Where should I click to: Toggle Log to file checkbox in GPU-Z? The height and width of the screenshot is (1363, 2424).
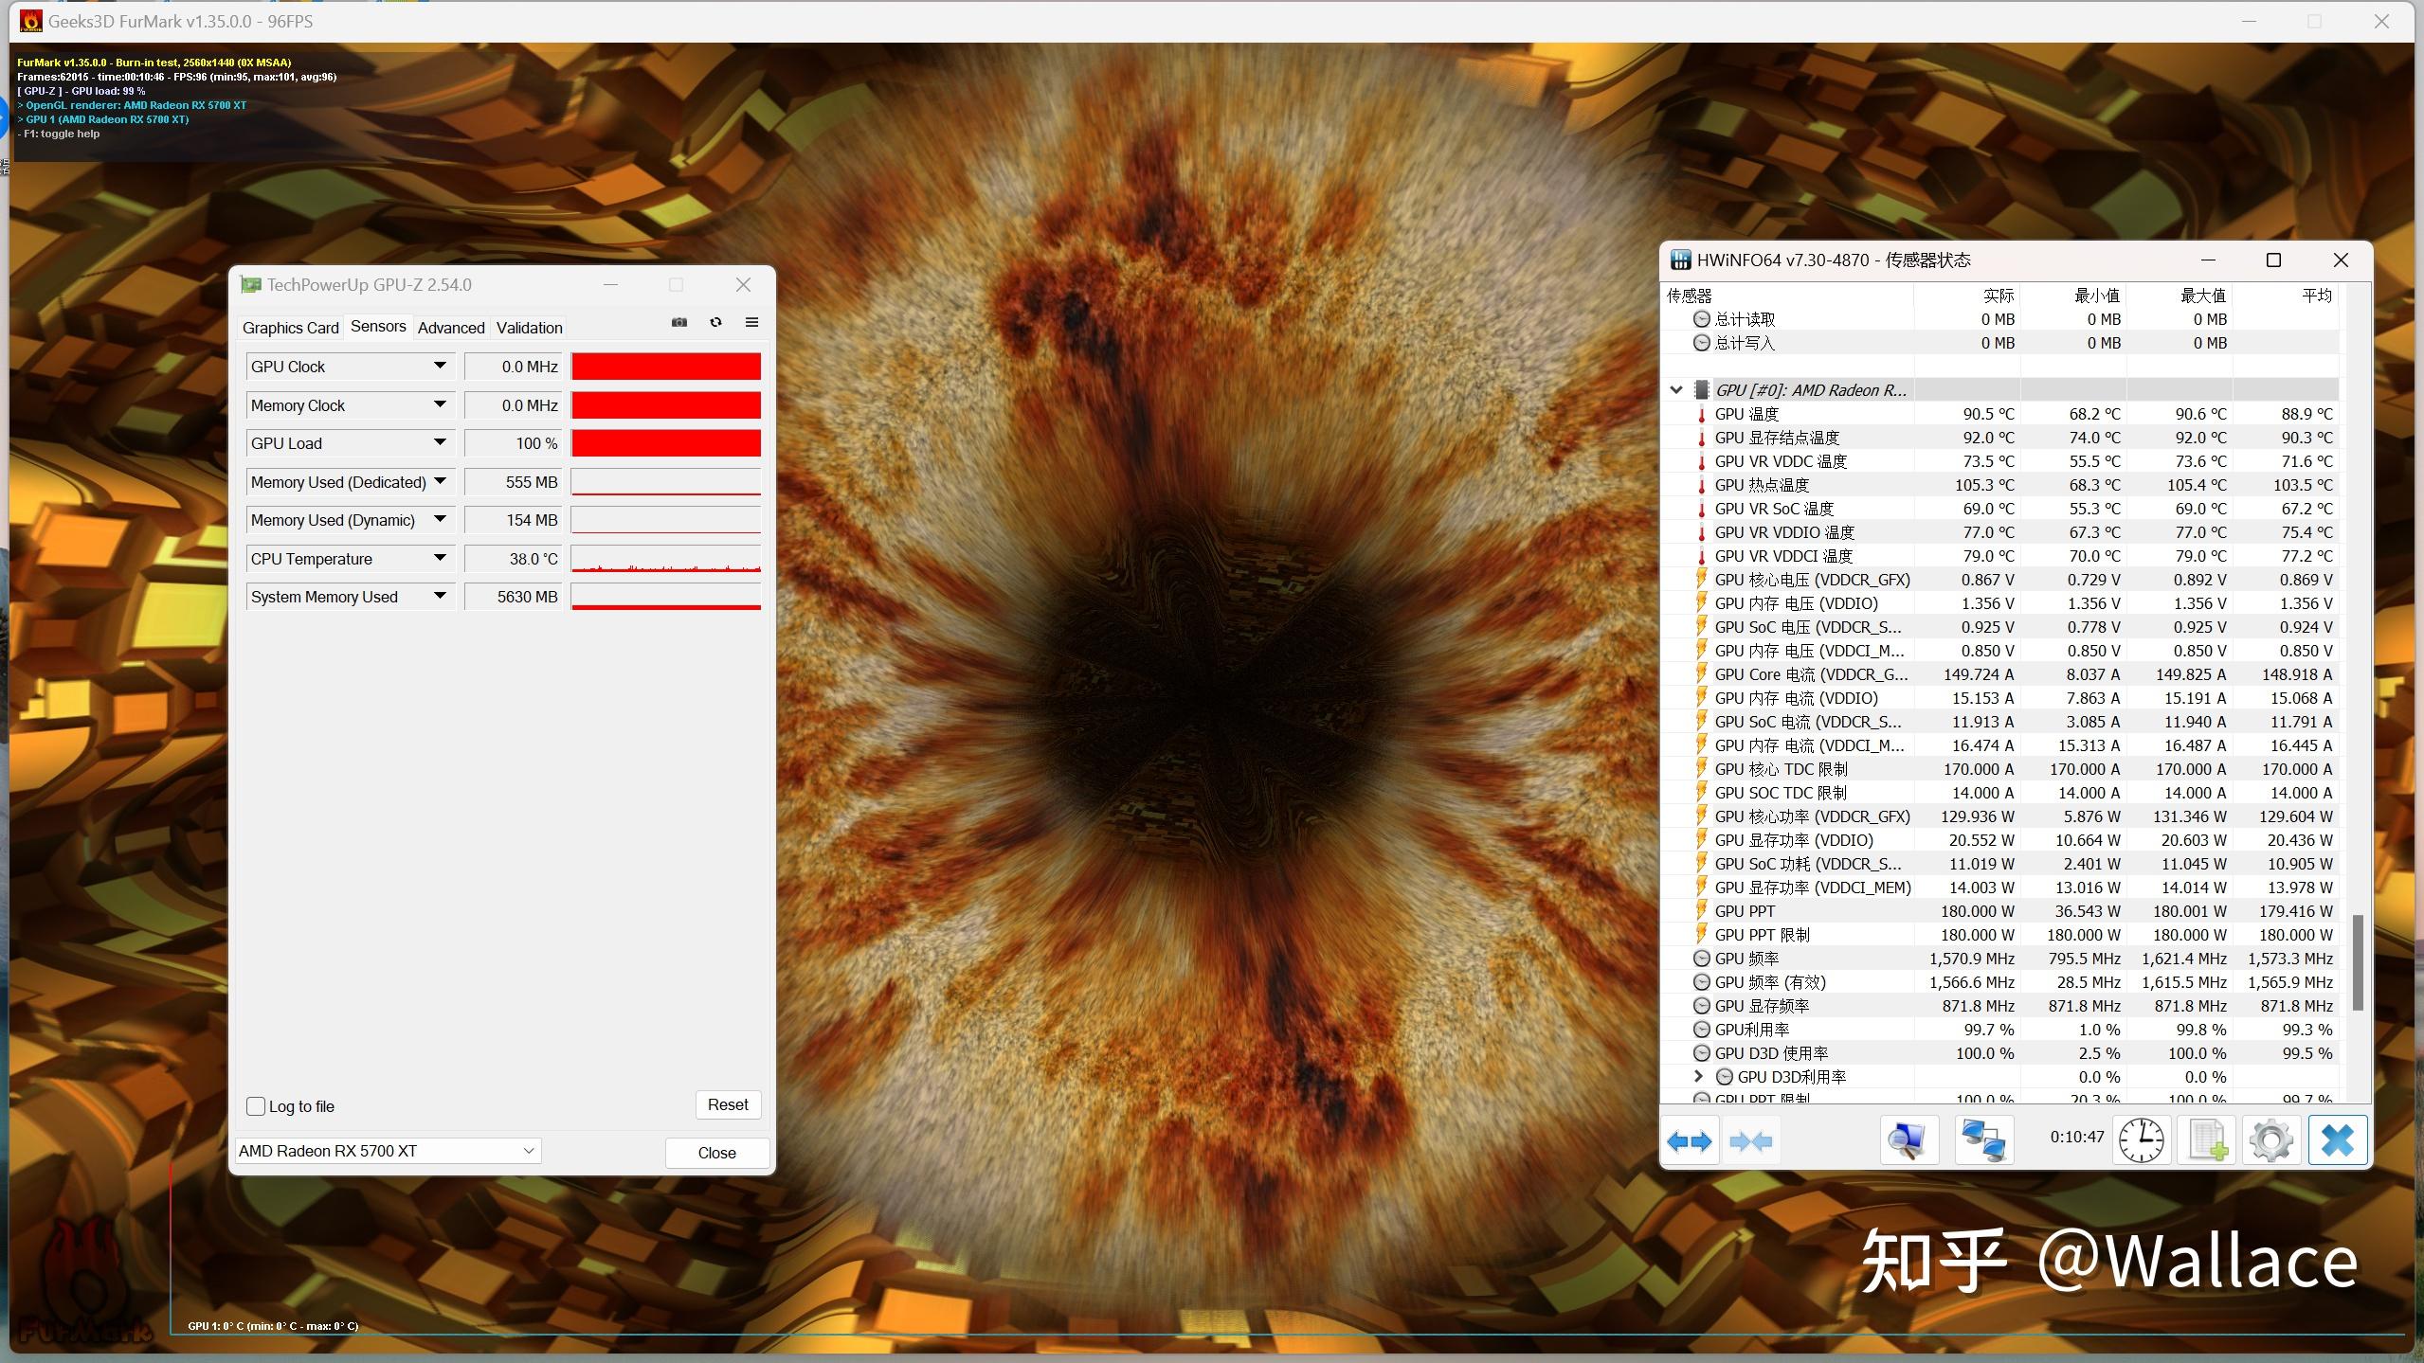coord(257,1105)
